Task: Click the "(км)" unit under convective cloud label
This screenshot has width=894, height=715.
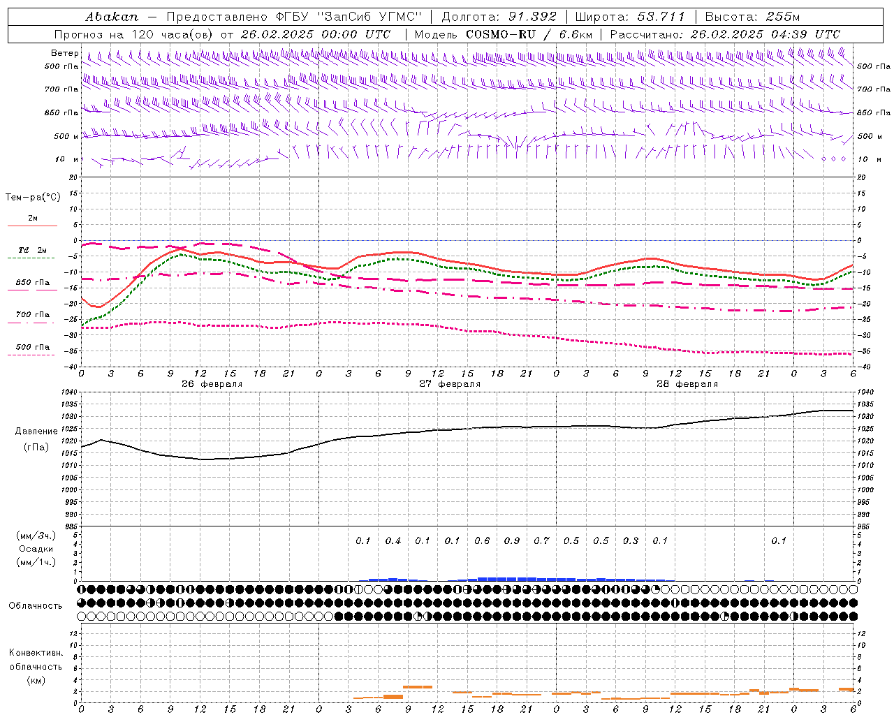Action: 36,679
